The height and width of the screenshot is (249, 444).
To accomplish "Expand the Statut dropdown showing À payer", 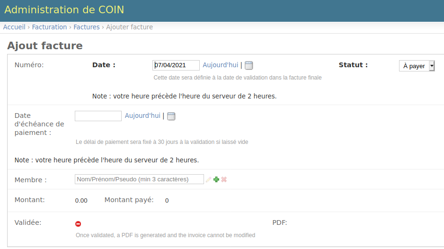I will click(417, 66).
